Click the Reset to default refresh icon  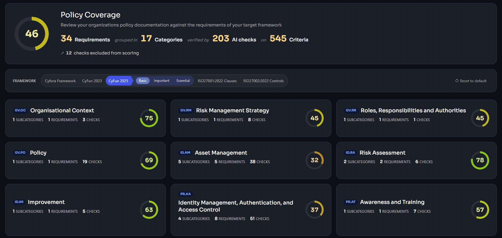[457, 81]
